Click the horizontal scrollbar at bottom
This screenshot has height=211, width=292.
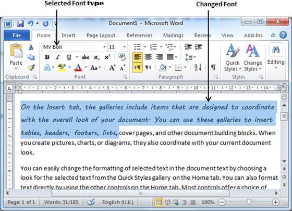coord(141,193)
